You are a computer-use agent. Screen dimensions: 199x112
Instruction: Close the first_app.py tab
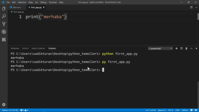44,7
